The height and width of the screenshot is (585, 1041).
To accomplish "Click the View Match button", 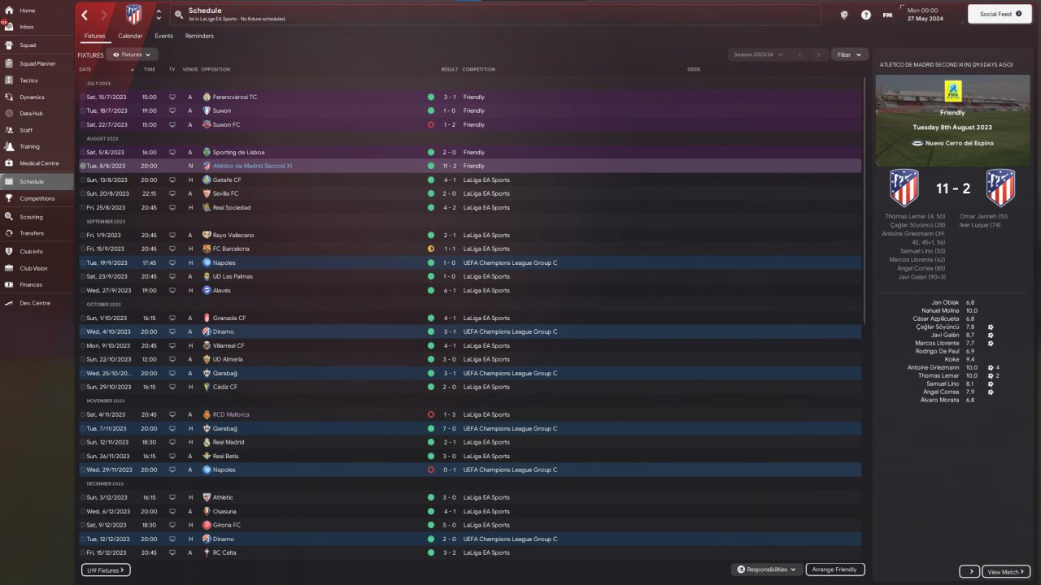I will pos(1006,572).
